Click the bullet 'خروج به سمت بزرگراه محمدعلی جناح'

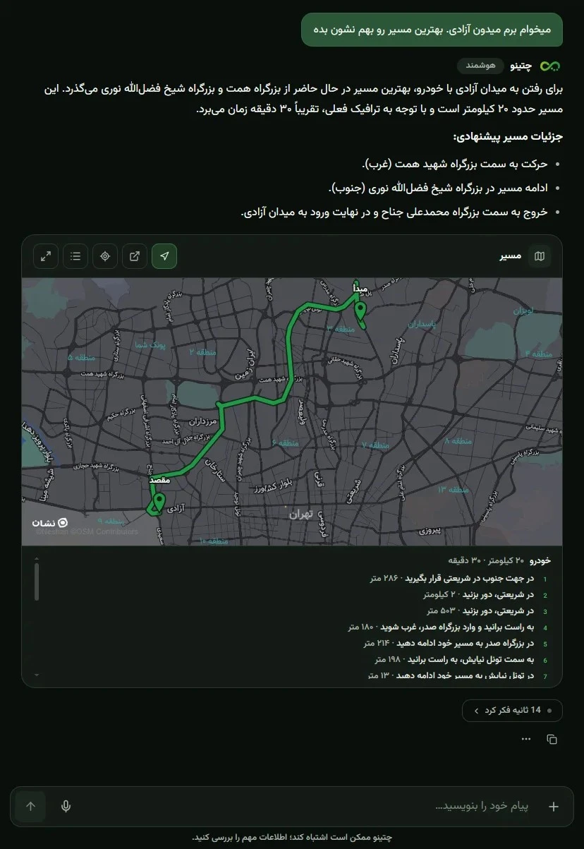(x=394, y=212)
